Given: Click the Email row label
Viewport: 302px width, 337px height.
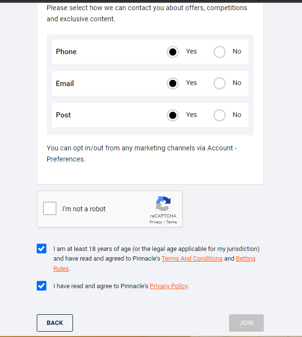Looking at the screenshot, I should coord(65,84).
